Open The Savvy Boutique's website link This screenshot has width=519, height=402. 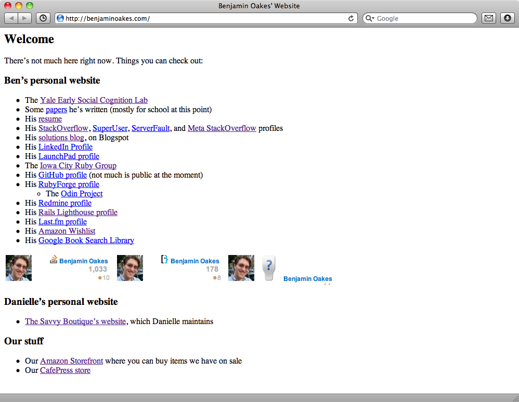click(75, 321)
